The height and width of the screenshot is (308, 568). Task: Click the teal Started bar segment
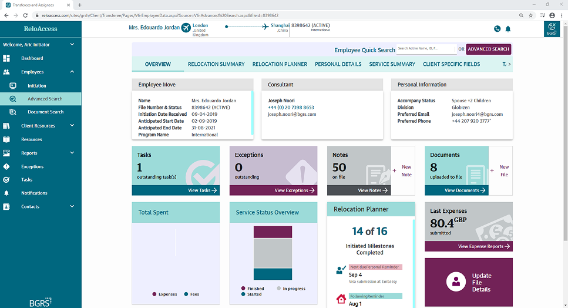[273, 274]
